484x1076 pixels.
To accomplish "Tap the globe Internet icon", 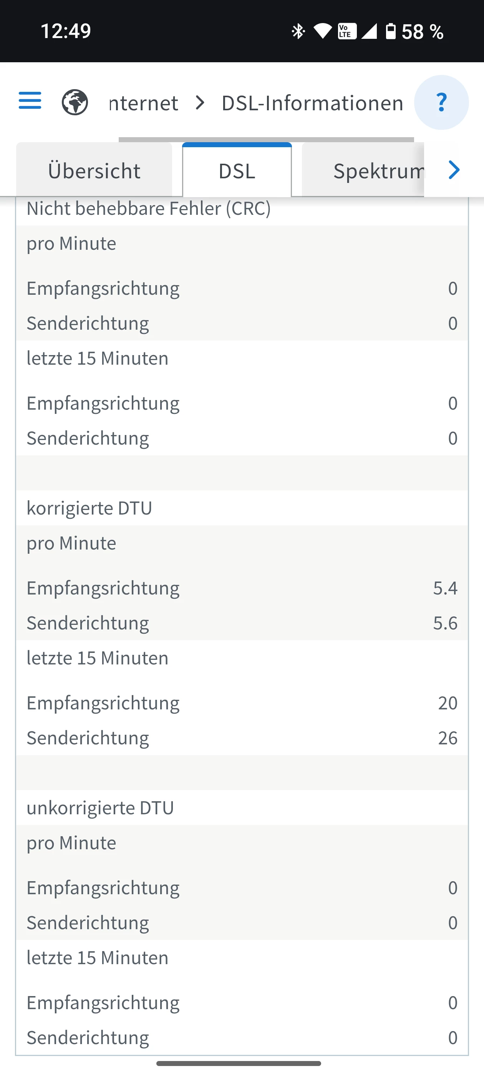I will (x=75, y=102).
